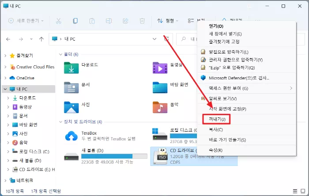Click the 내 PC address bar path
309x196 pixels.
(70, 39)
